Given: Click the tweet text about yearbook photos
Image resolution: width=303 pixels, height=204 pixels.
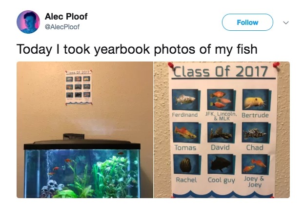Looking at the screenshot, I should pyautogui.click(x=137, y=49).
